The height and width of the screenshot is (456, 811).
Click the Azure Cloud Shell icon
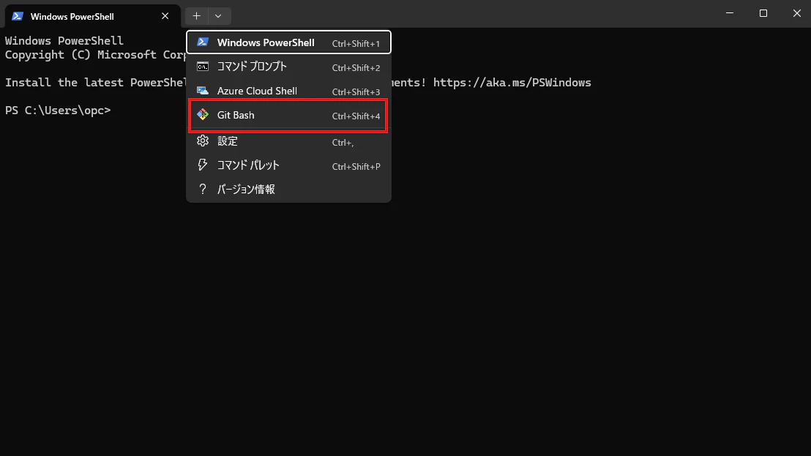pyautogui.click(x=203, y=91)
